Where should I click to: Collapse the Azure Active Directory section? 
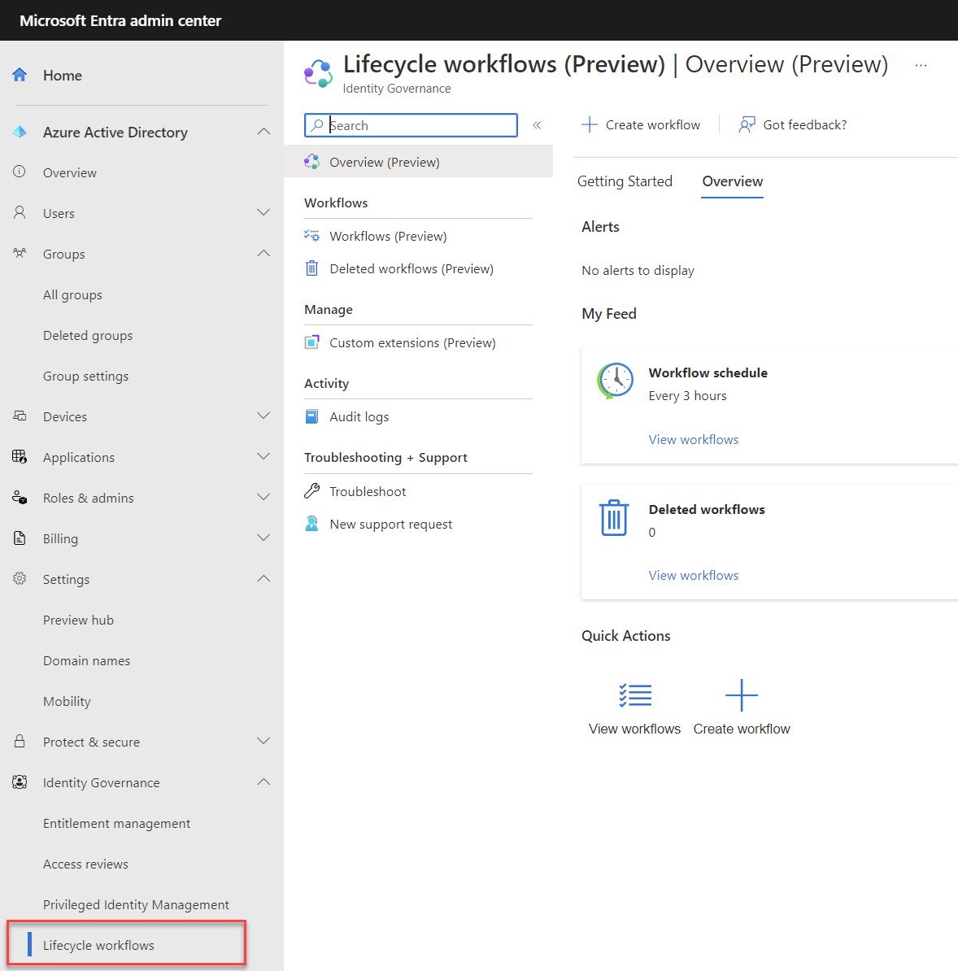[263, 131]
